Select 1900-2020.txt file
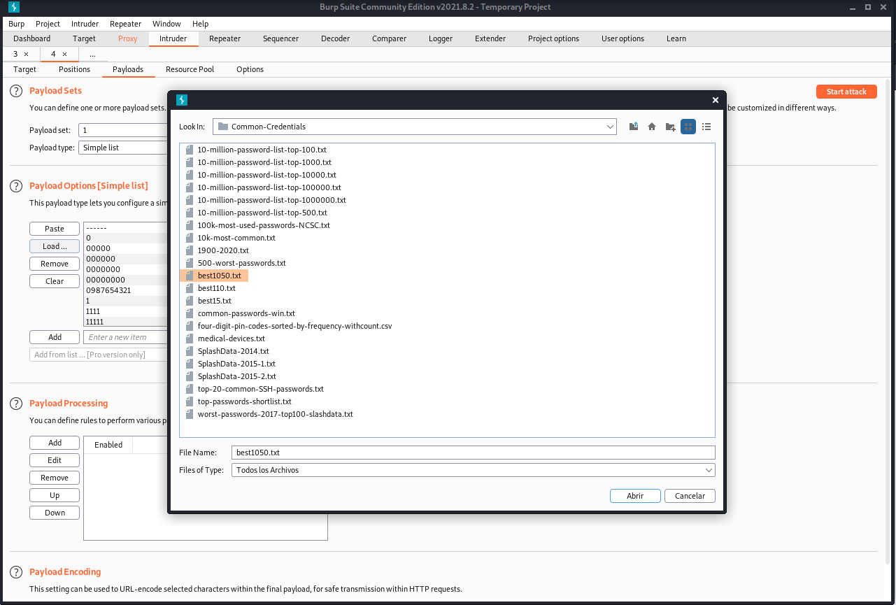896x605 pixels. point(223,250)
